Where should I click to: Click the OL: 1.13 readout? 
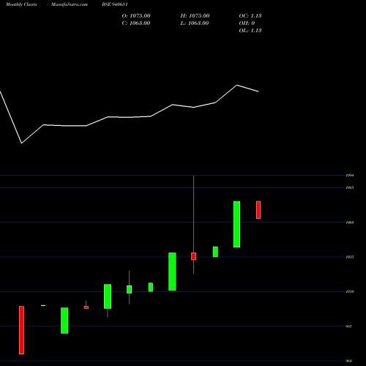click(x=250, y=31)
